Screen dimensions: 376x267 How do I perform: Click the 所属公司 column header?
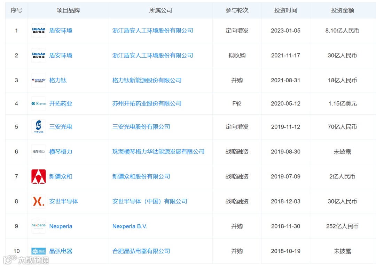click(x=160, y=10)
